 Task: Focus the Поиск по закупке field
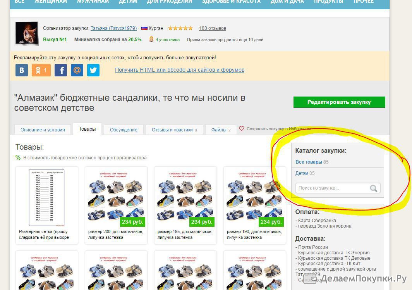tap(338, 188)
